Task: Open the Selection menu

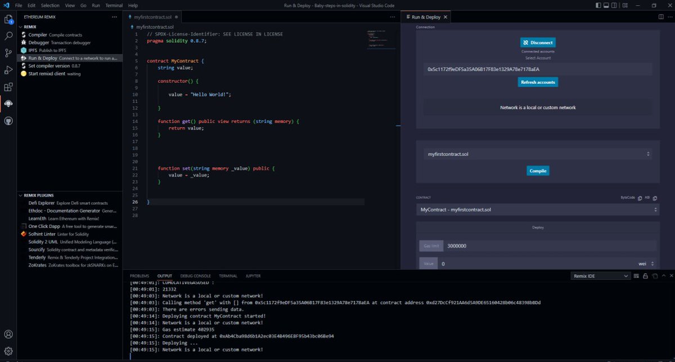Action: (50, 5)
